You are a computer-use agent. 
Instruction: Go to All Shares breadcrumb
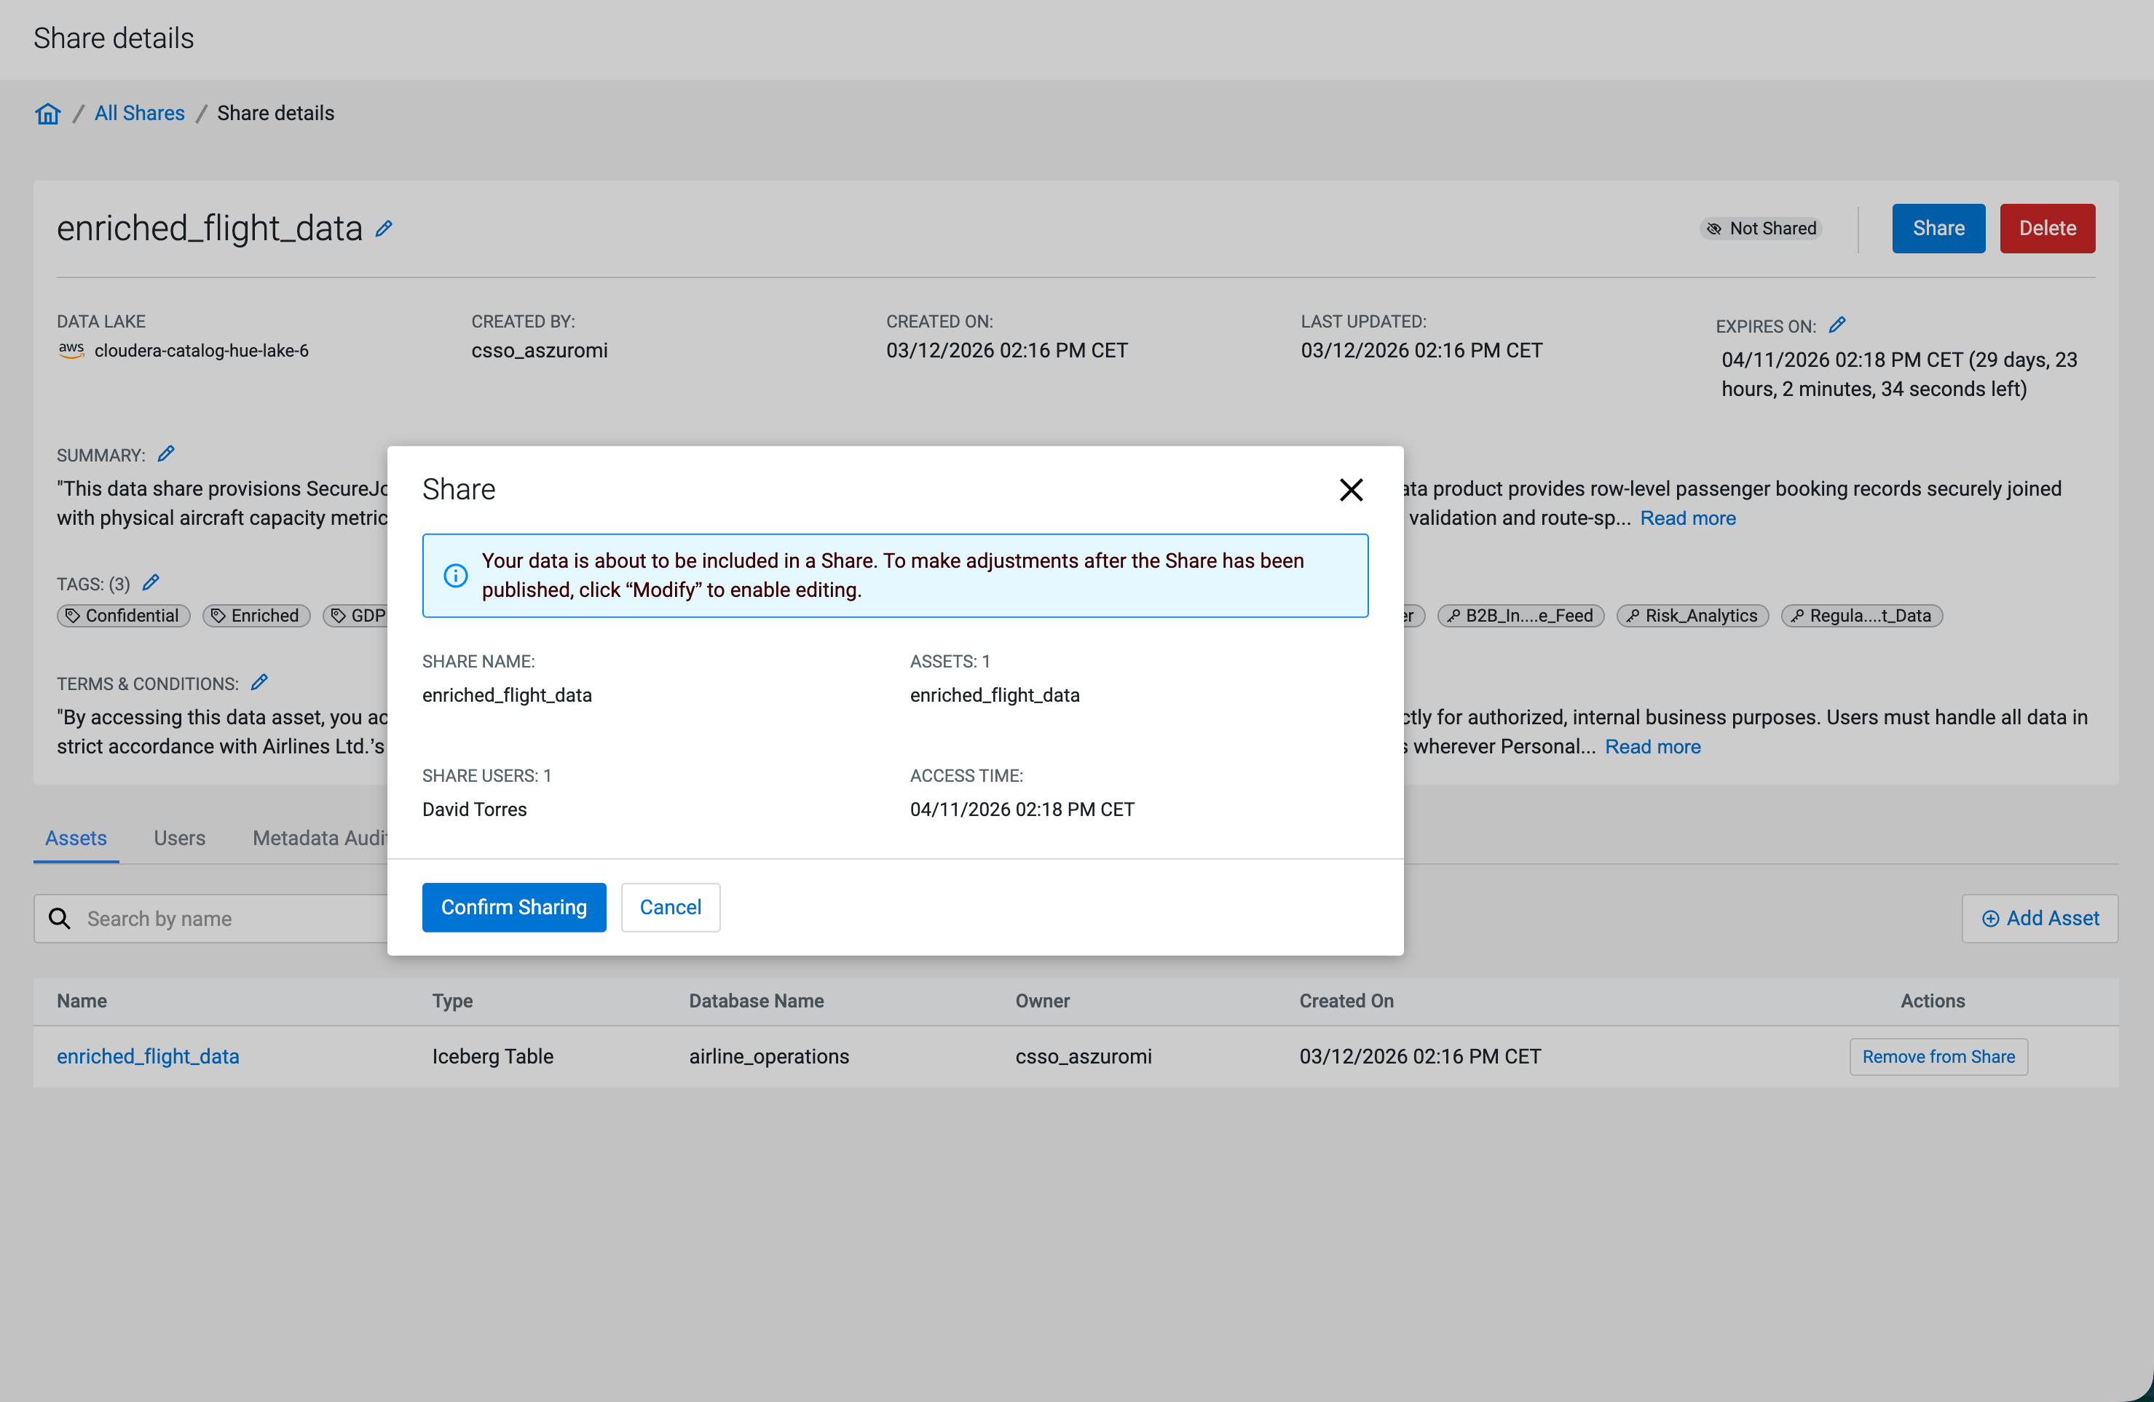coord(139,113)
